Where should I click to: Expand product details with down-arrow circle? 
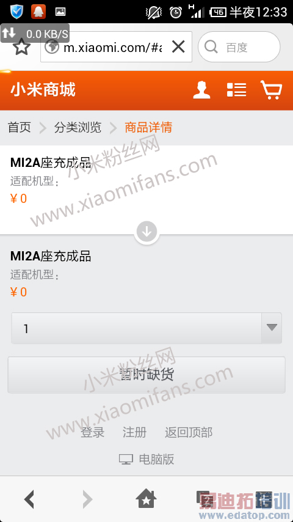point(146,232)
